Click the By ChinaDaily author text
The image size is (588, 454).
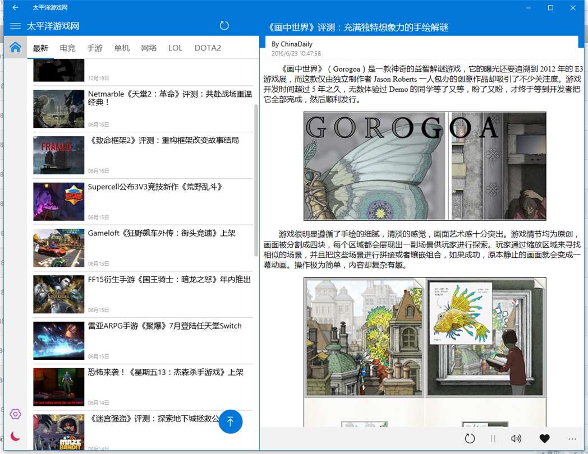point(292,44)
